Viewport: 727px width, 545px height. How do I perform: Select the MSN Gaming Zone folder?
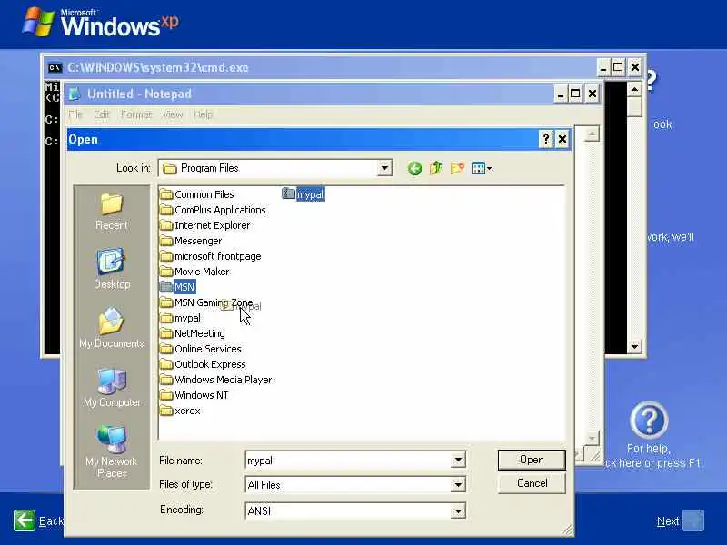207,302
